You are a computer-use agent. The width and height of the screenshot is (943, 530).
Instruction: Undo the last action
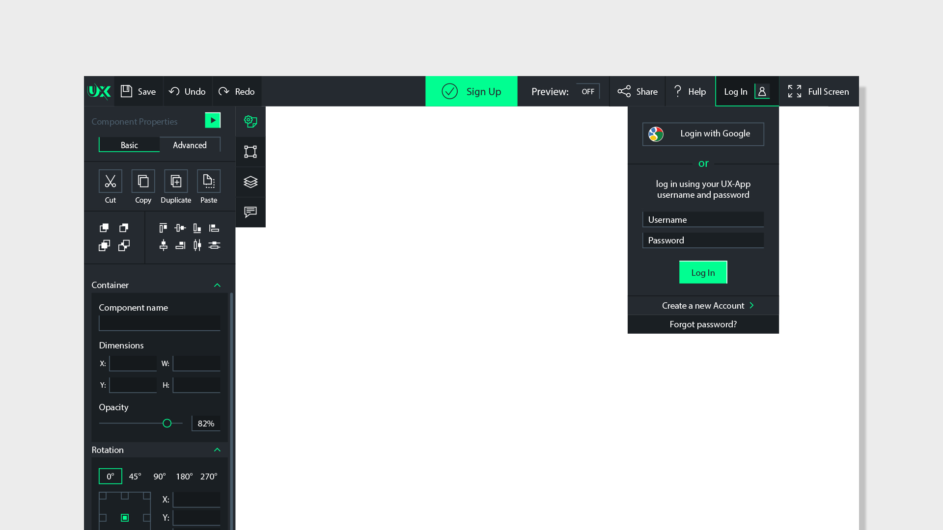187,91
